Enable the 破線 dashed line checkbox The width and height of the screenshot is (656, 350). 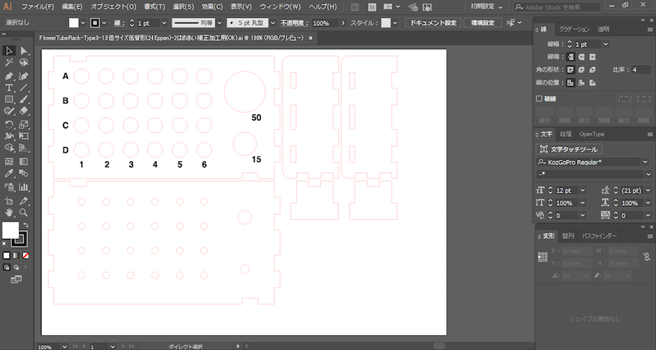click(539, 99)
